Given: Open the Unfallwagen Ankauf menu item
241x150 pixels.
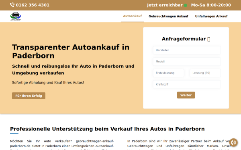Looking at the screenshot, I should click(211, 16).
